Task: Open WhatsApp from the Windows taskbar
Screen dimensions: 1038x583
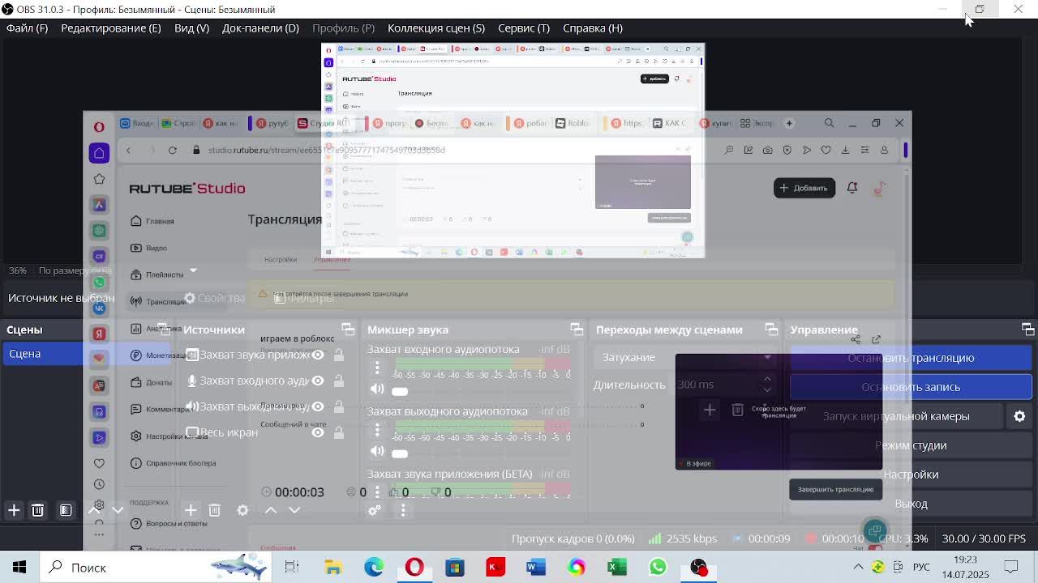Action: click(658, 567)
